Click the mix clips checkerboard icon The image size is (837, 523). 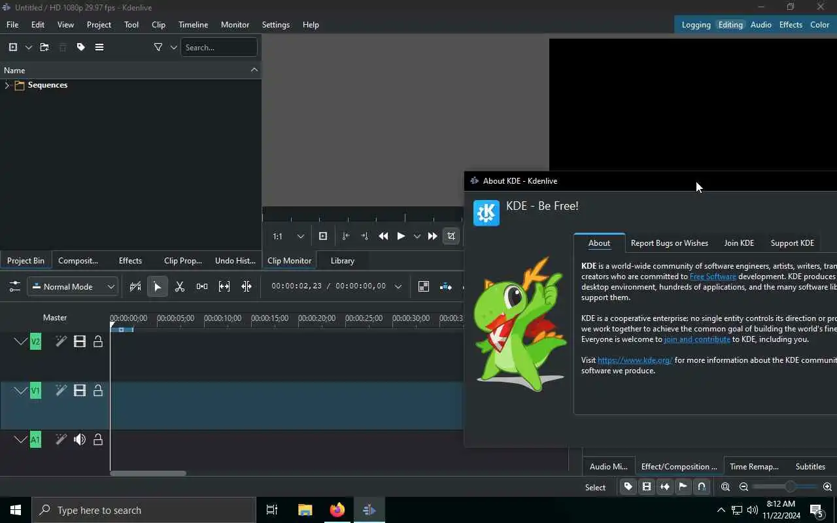(424, 286)
